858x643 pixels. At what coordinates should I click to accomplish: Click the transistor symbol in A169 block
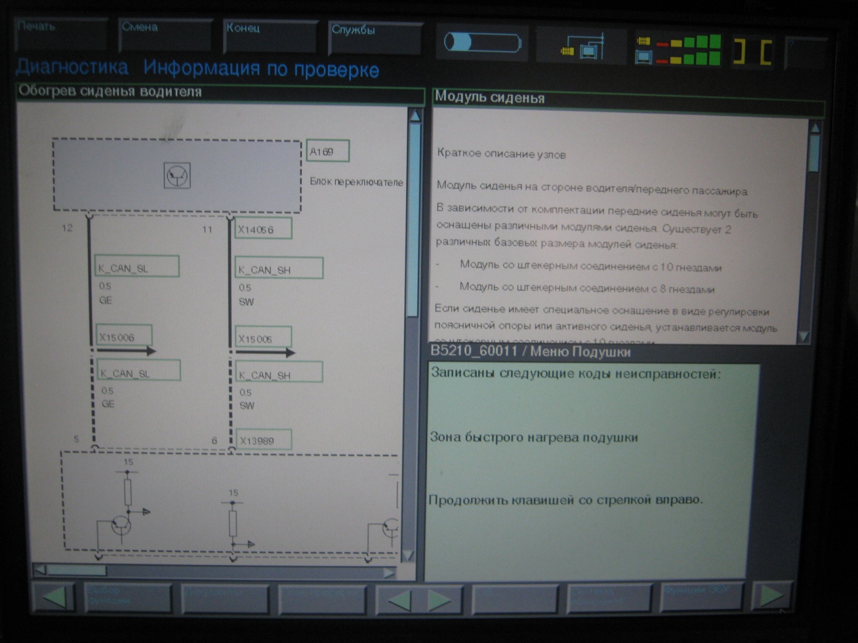(177, 175)
